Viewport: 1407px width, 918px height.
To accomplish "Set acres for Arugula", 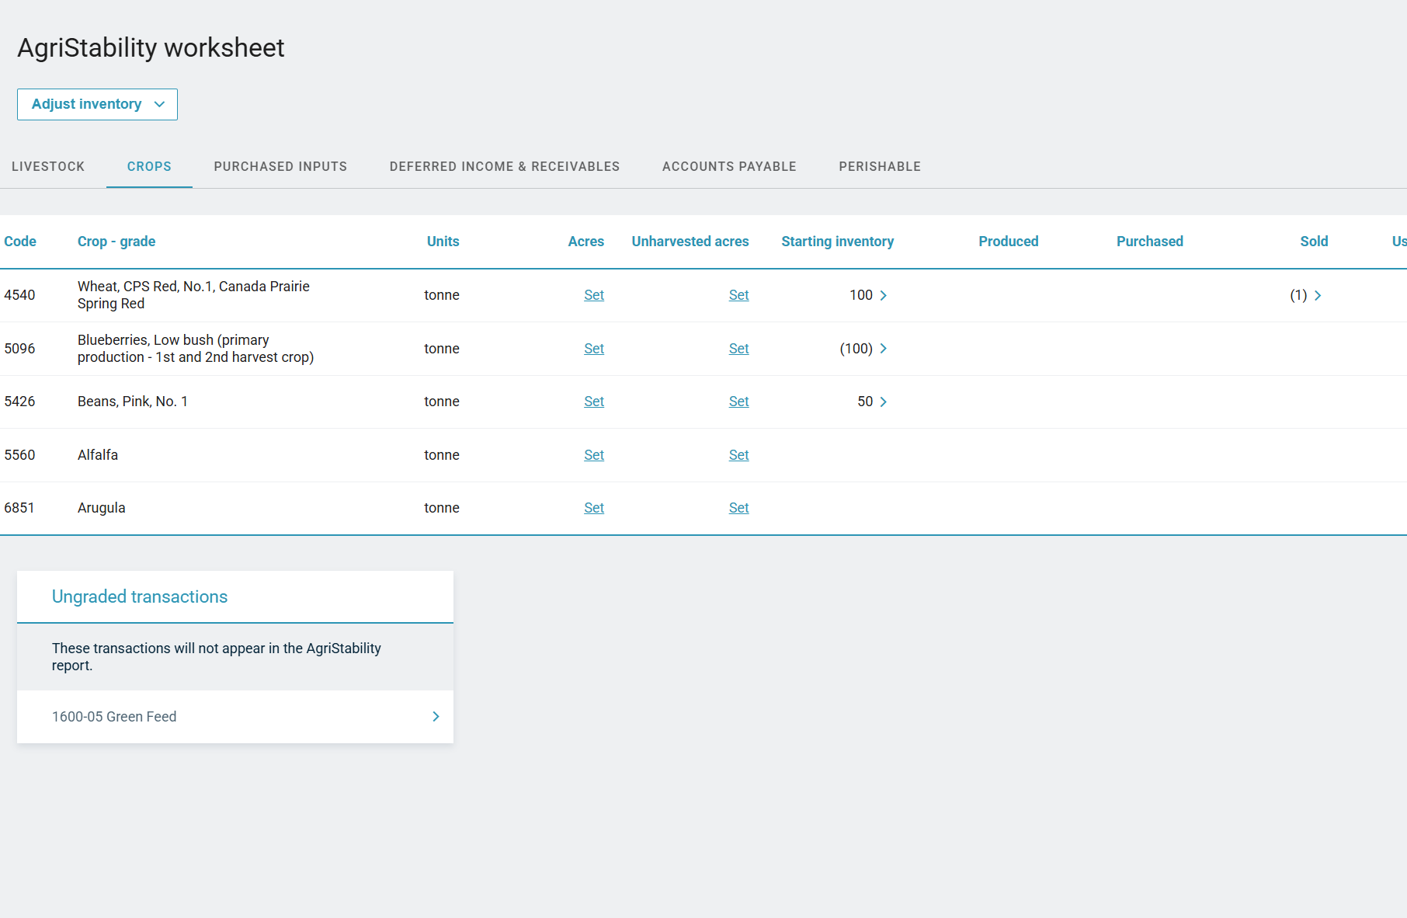I will (x=594, y=508).
